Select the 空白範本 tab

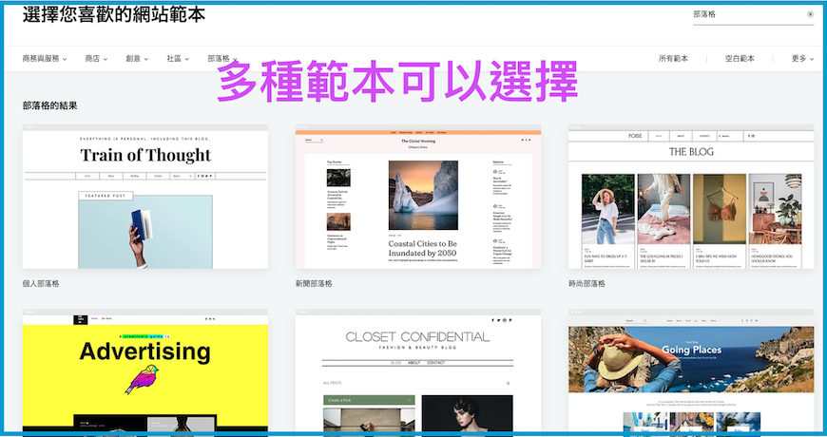tap(740, 59)
